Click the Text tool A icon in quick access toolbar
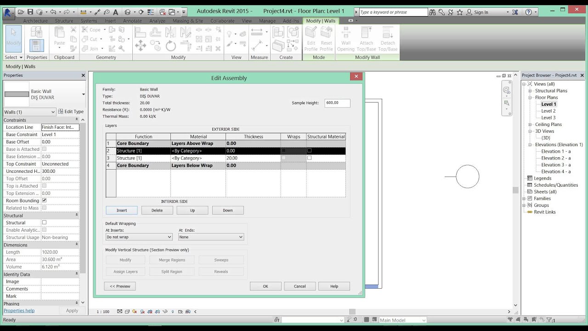 (115, 12)
